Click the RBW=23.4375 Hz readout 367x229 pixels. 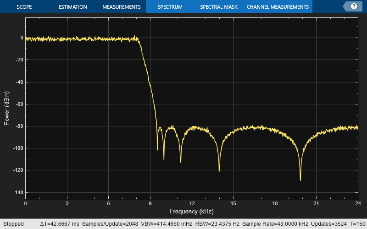(x=217, y=224)
